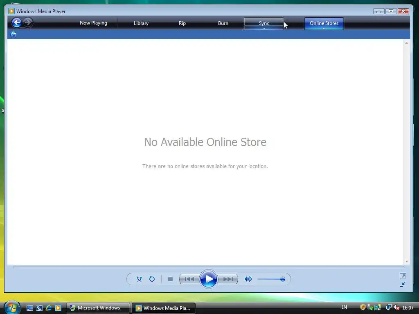The height and width of the screenshot is (314, 419).
Task: Open the Sync tab
Action: (x=264, y=22)
